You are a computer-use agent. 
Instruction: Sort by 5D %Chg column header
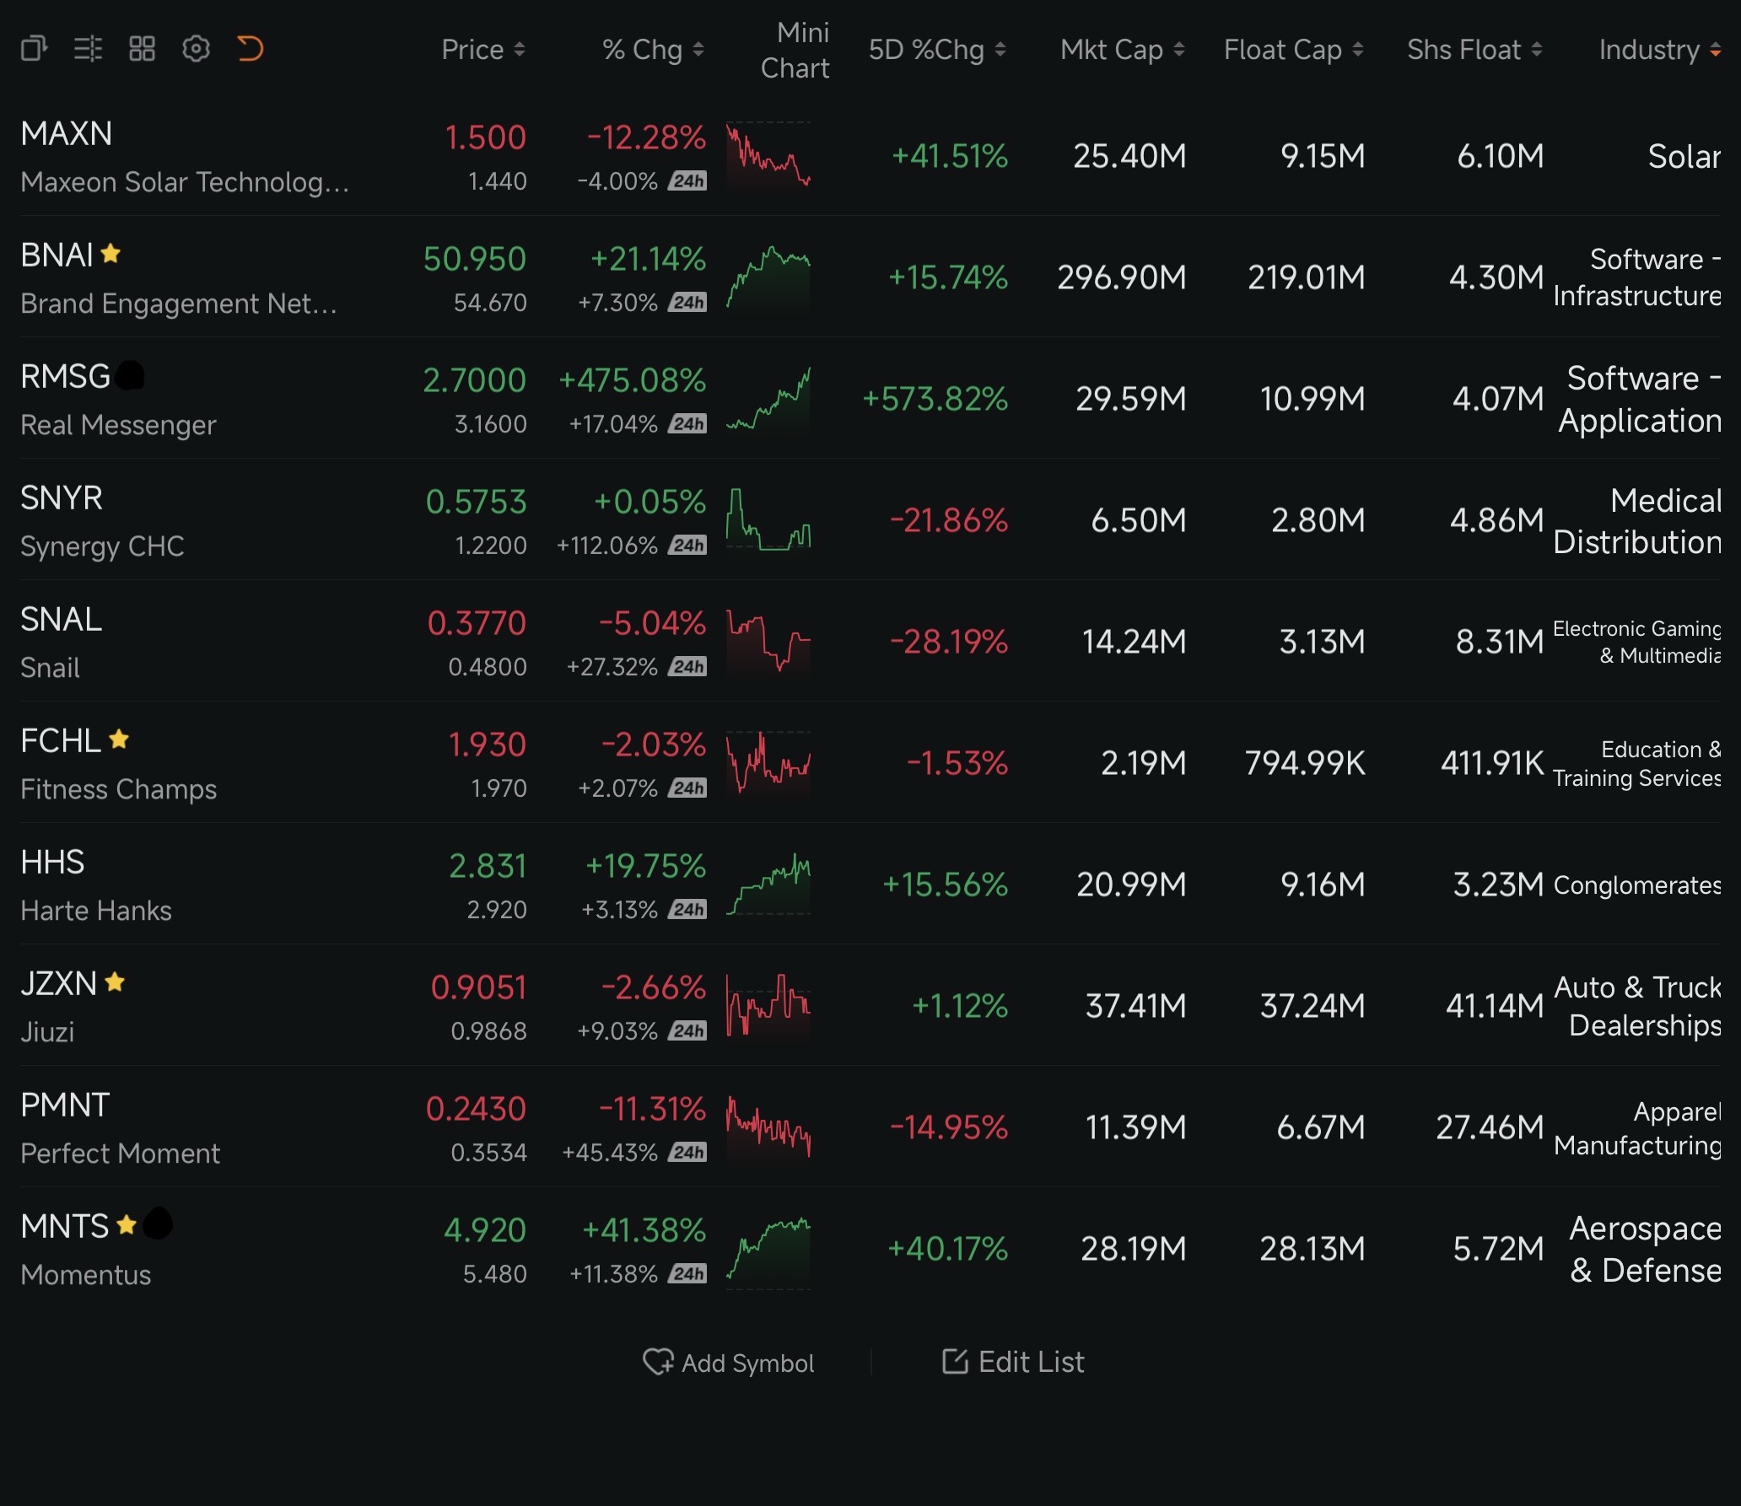[x=937, y=50]
